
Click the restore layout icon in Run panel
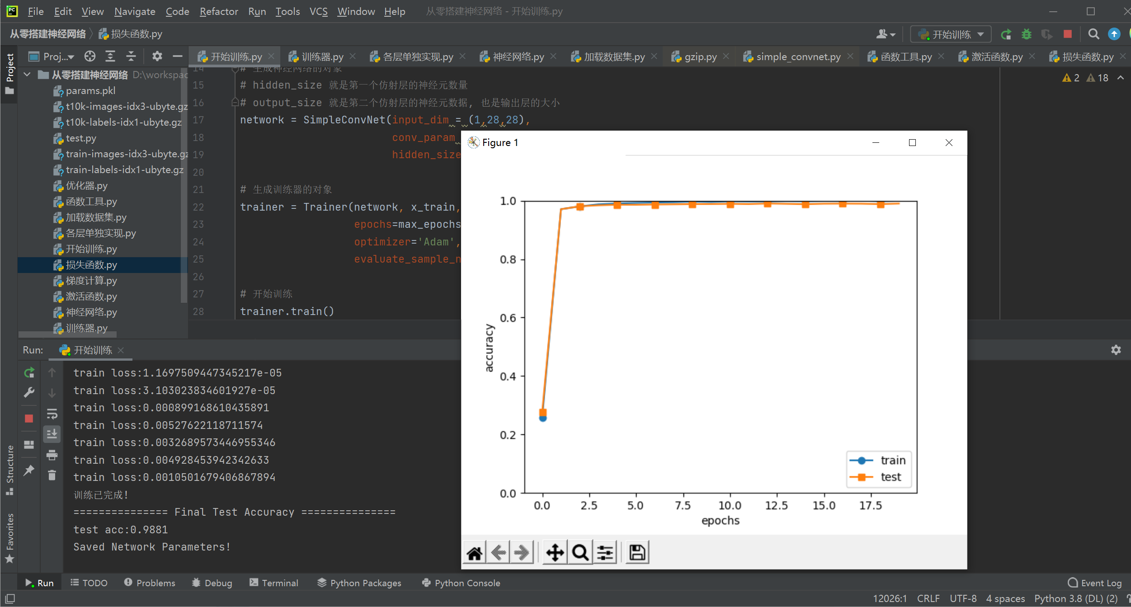[x=29, y=445]
